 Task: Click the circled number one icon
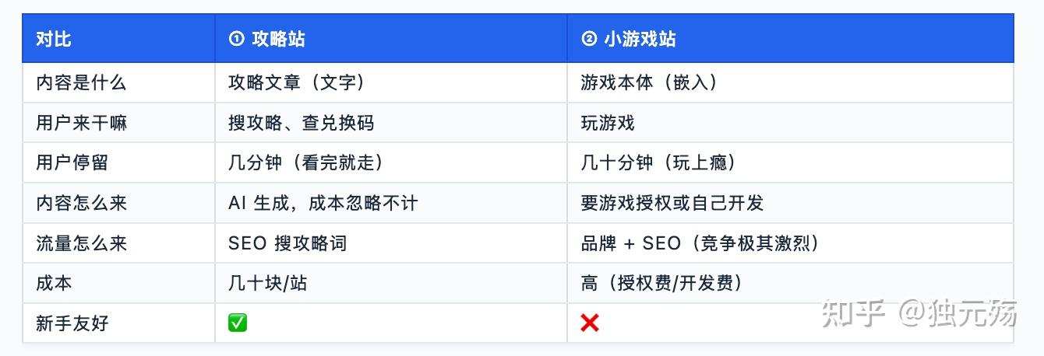coord(237,39)
